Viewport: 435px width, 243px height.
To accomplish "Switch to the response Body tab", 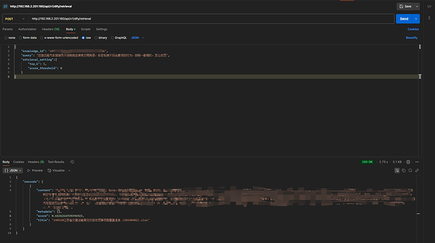I will click(x=6, y=162).
